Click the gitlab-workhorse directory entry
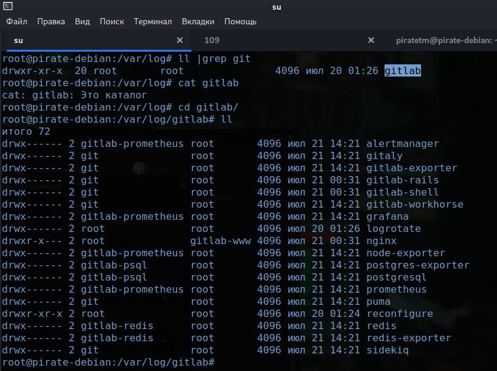 pyautogui.click(x=415, y=205)
